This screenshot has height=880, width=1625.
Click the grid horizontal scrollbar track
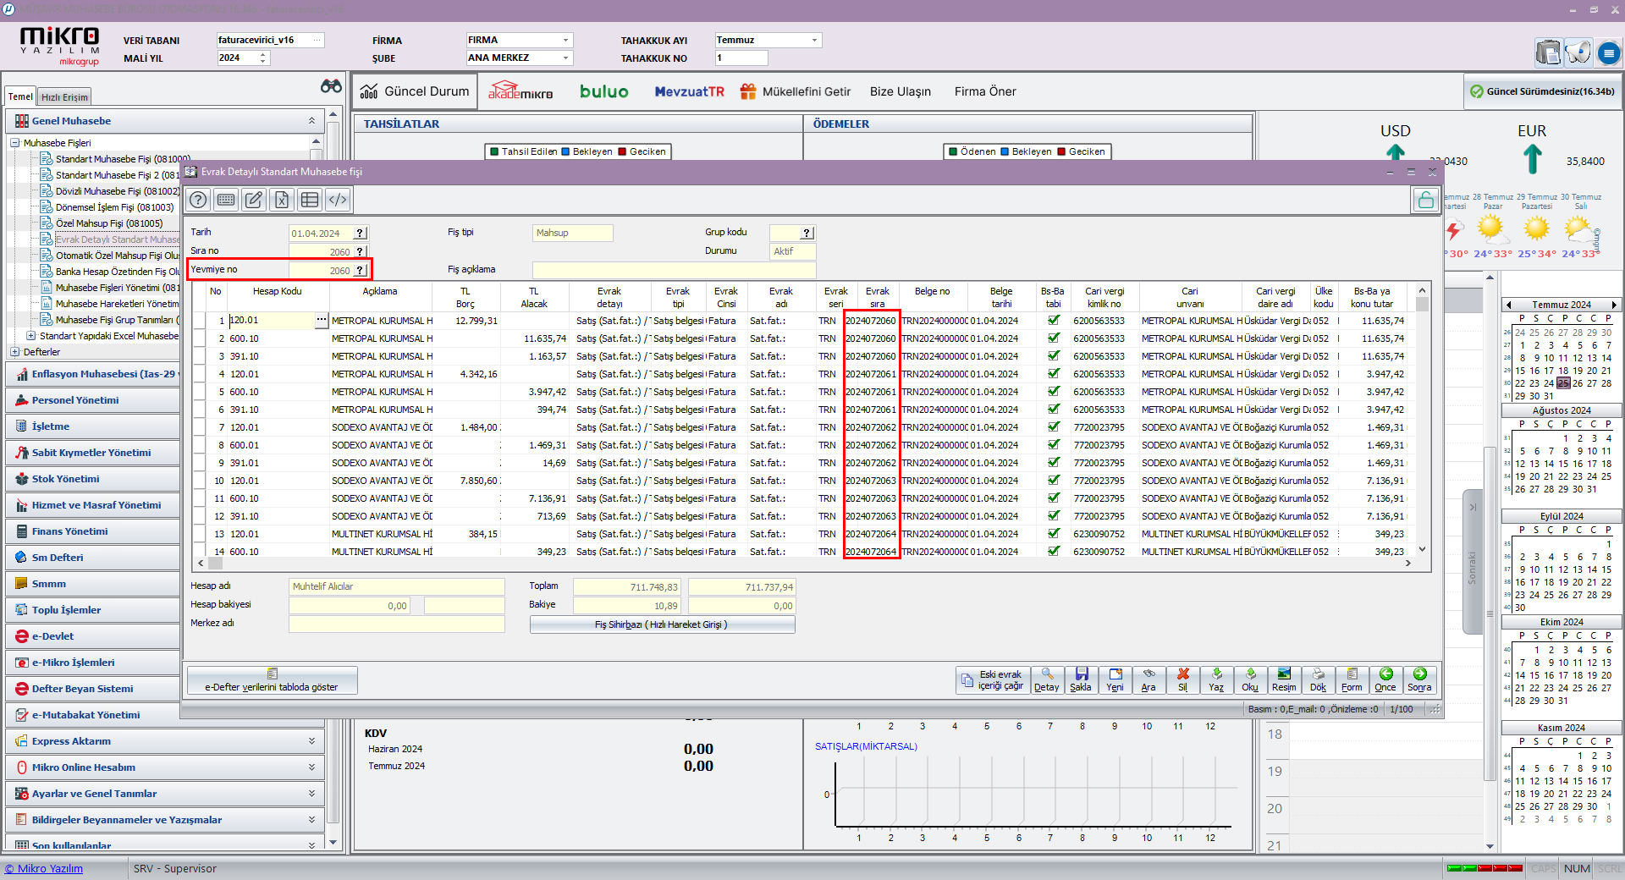point(804,564)
